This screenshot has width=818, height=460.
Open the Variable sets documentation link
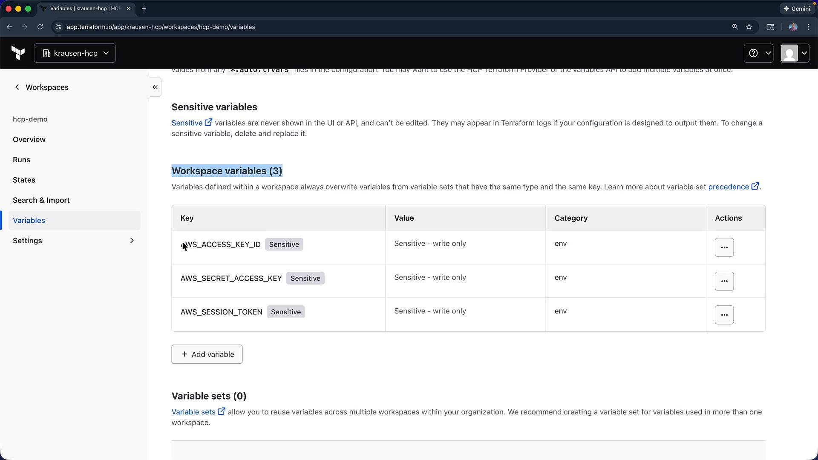198,412
